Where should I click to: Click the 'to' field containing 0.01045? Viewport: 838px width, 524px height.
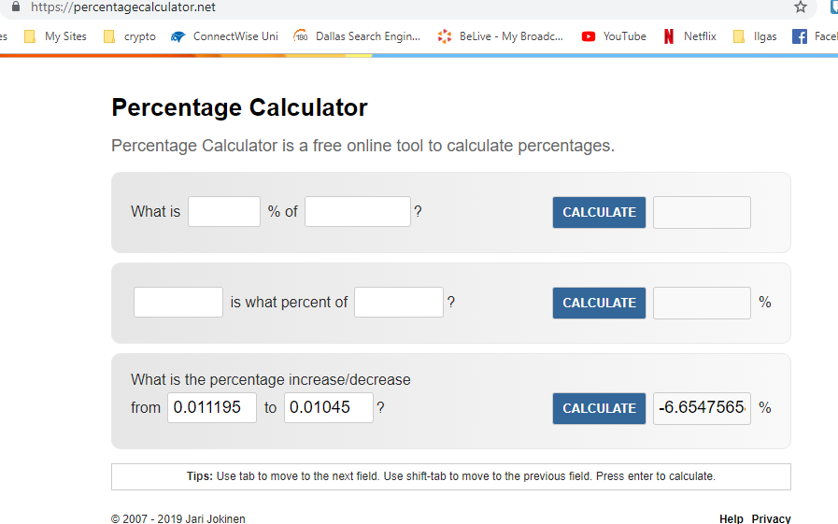coord(328,408)
